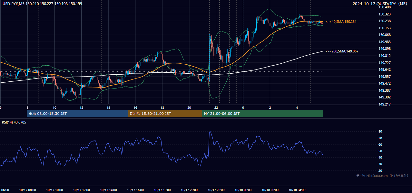Click the 10/18 04:00 time axis label

click(297, 190)
